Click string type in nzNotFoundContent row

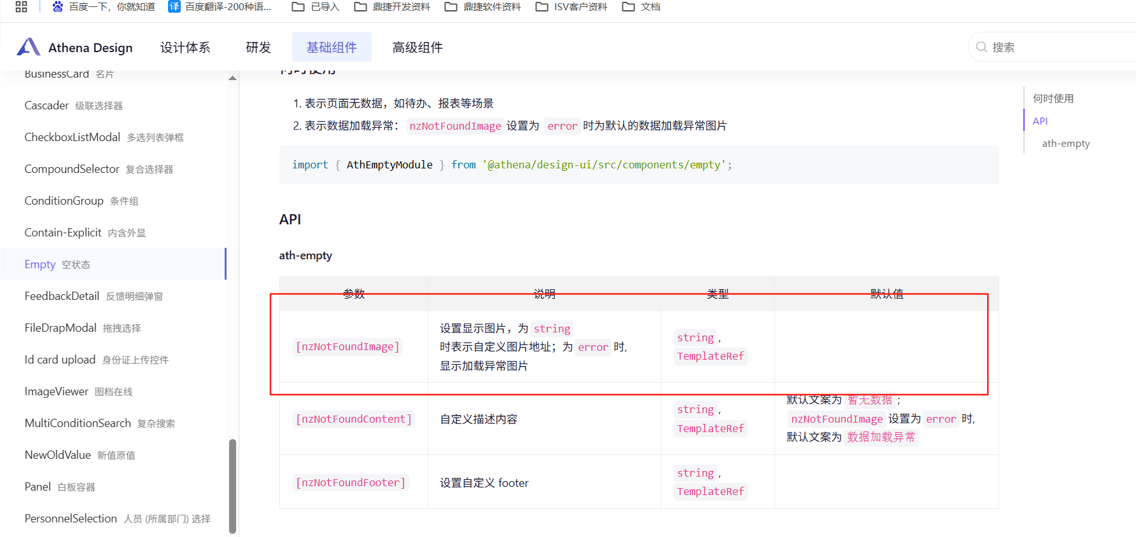coord(696,410)
